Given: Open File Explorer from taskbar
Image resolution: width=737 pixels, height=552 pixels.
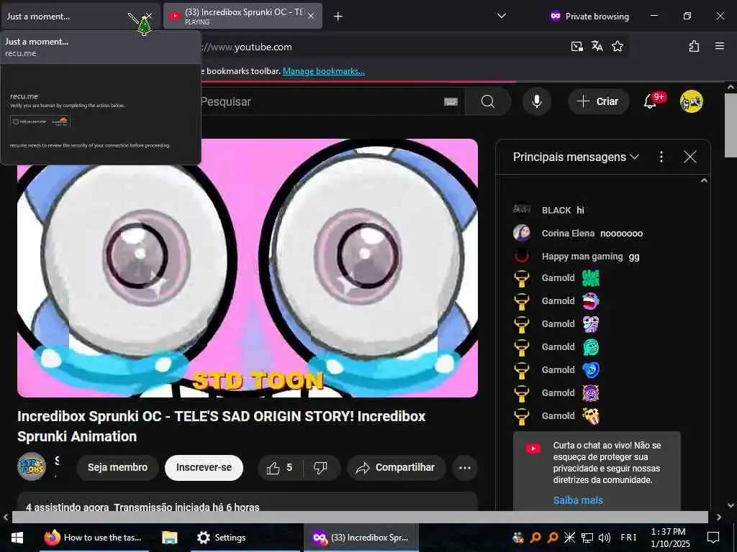Looking at the screenshot, I should [x=170, y=538].
